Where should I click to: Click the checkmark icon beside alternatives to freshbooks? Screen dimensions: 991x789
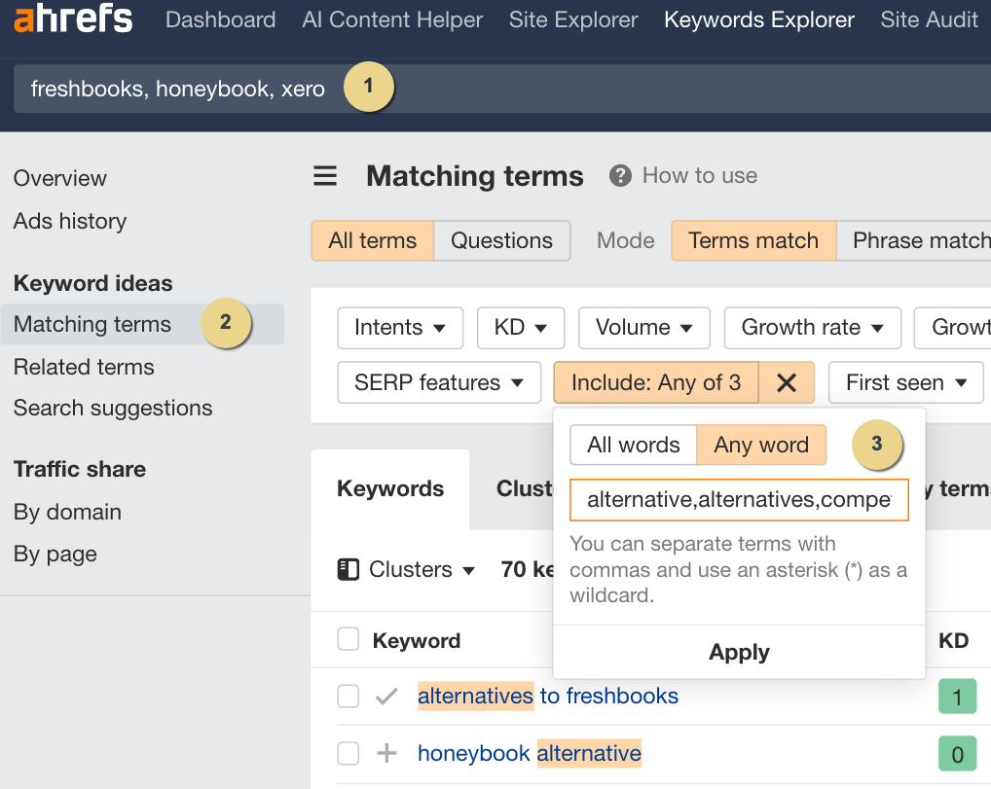click(x=385, y=696)
